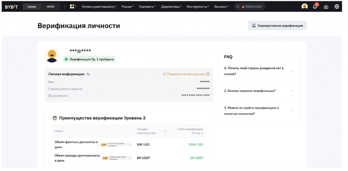
Task: Click the Корпоративная верификация button
Action: [x=277, y=25]
